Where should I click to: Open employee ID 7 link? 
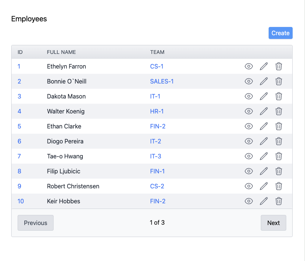point(19,156)
